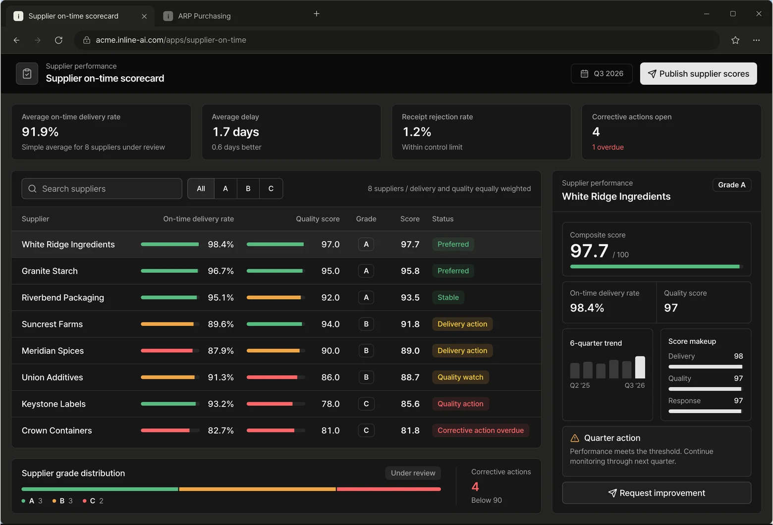Click the Request improvement button
Screen dimensions: 773x525
pos(657,493)
